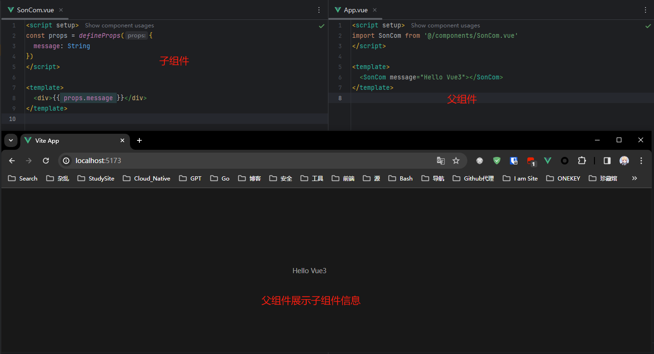Click the browser forward arrow
The height and width of the screenshot is (354, 654).
(x=29, y=161)
